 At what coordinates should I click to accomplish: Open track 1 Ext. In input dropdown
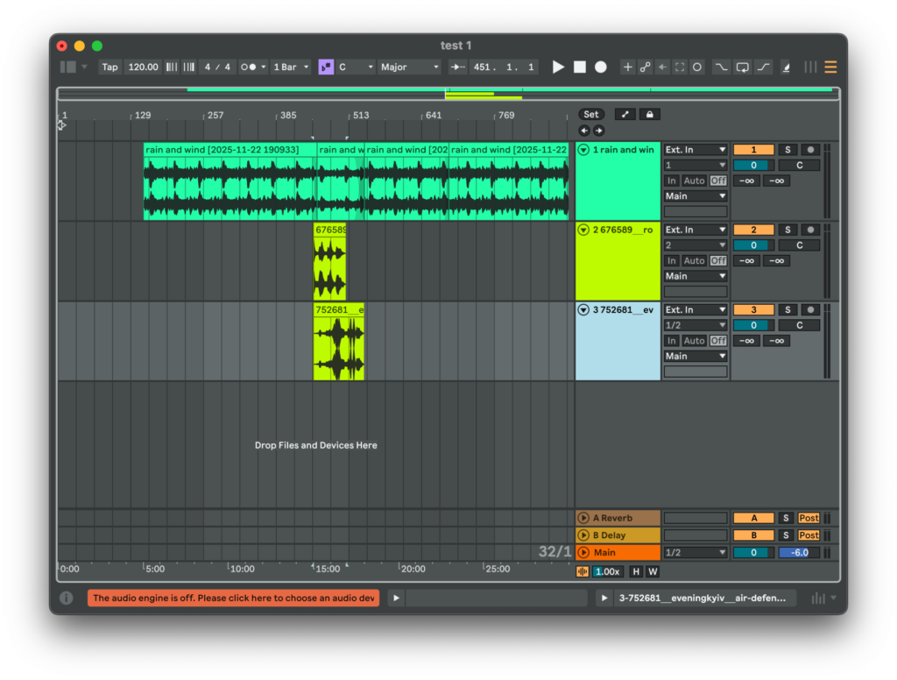point(696,150)
